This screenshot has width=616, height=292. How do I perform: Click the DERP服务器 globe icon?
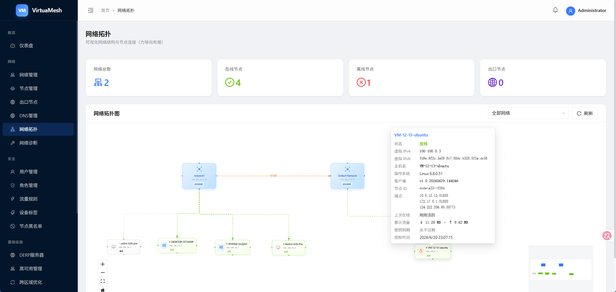(x=13, y=255)
